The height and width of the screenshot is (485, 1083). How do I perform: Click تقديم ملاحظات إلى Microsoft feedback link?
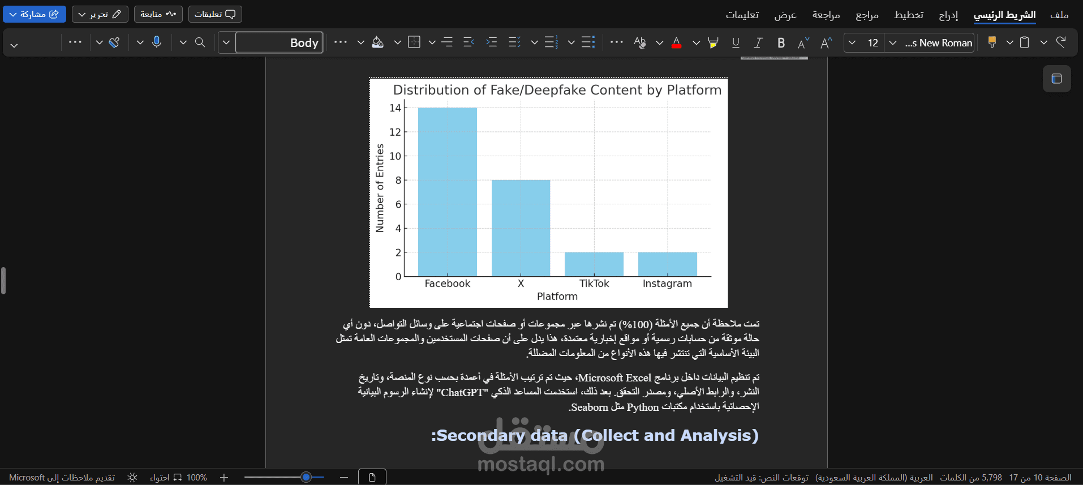click(x=62, y=478)
